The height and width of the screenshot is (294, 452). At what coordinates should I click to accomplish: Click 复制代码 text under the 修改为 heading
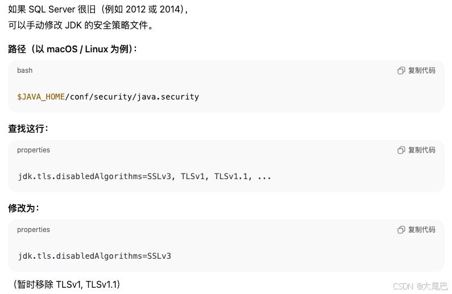422,229
